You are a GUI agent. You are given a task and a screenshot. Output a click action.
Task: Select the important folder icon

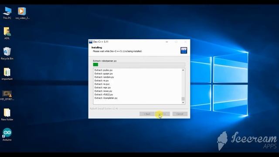7,74
